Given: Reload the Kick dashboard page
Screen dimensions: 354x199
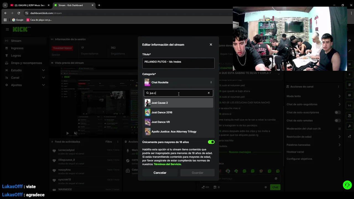Looking at the screenshot, I should [19, 13].
